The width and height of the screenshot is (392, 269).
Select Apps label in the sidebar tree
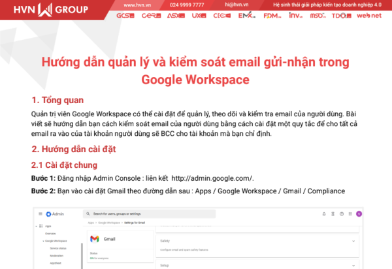tap(48, 226)
